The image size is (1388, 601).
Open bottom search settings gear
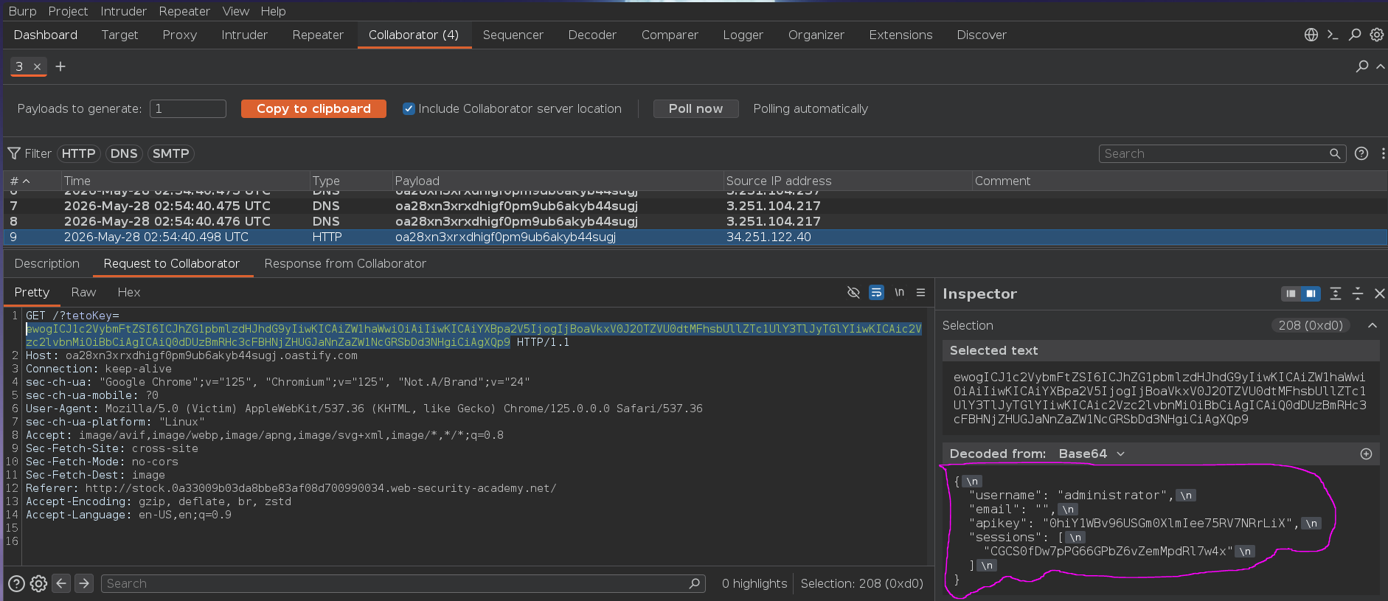click(39, 584)
